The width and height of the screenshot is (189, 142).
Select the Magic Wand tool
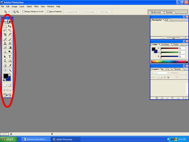(10, 31)
